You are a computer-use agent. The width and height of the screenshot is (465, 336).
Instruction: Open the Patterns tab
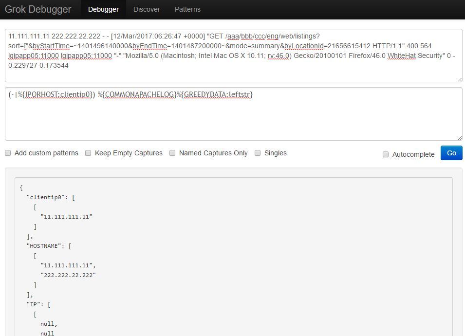[187, 9]
